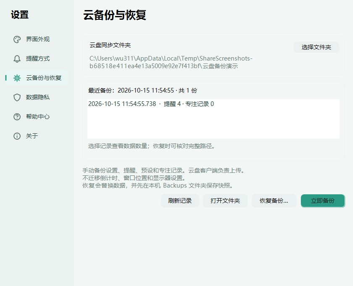Switch to the 数据隐私 section

pyautogui.click(x=37, y=97)
